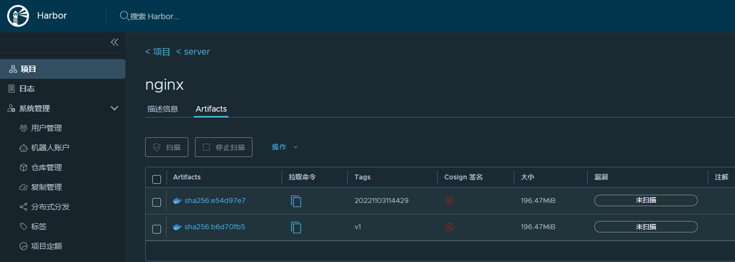Open 项目 in the sidebar
735x262 pixels.
click(x=62, y=69)
